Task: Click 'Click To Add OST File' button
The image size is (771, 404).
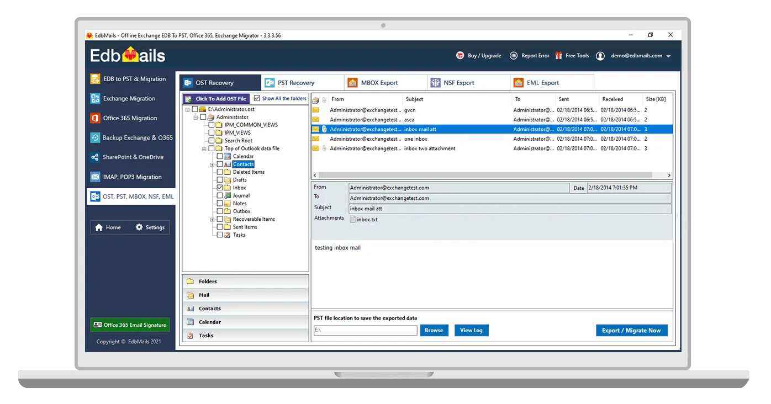Action: tap(216, 99)
